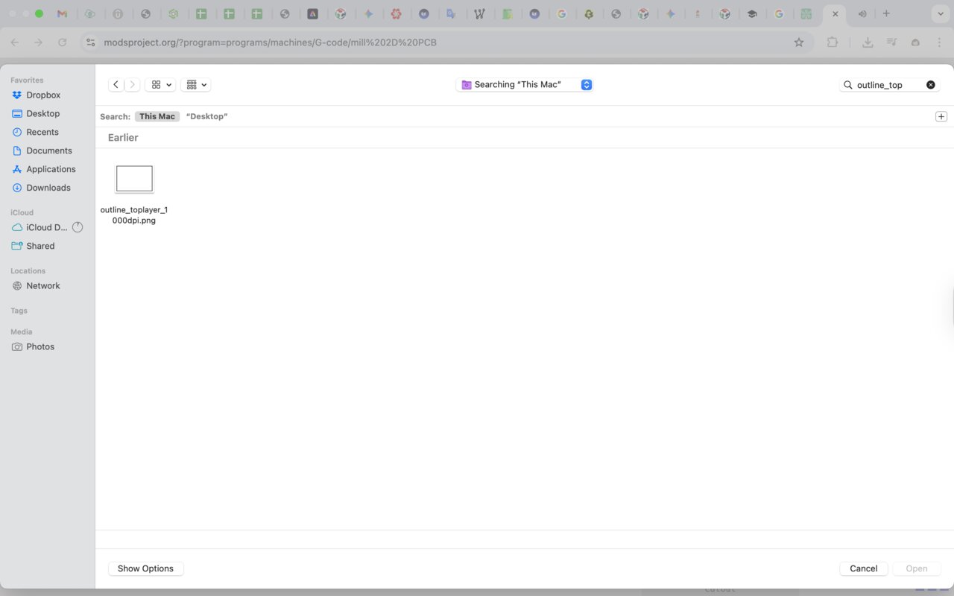954x596 pixels.
Task: Switch to the Gmail browser tab
Action: [x=62, y=14]
